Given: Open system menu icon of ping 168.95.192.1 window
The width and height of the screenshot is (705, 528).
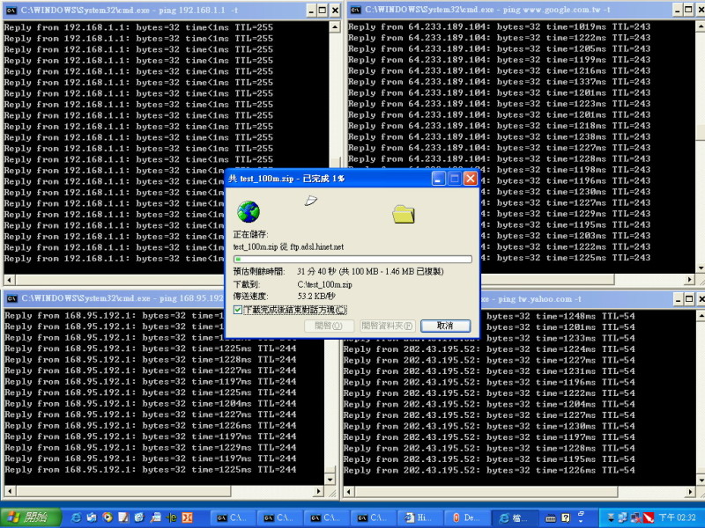Looking at the screenshot, I should click(12, 298).
